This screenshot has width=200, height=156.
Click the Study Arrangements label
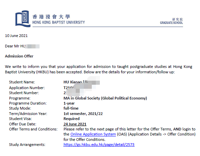pyautogui.click(x=27, y=145)
